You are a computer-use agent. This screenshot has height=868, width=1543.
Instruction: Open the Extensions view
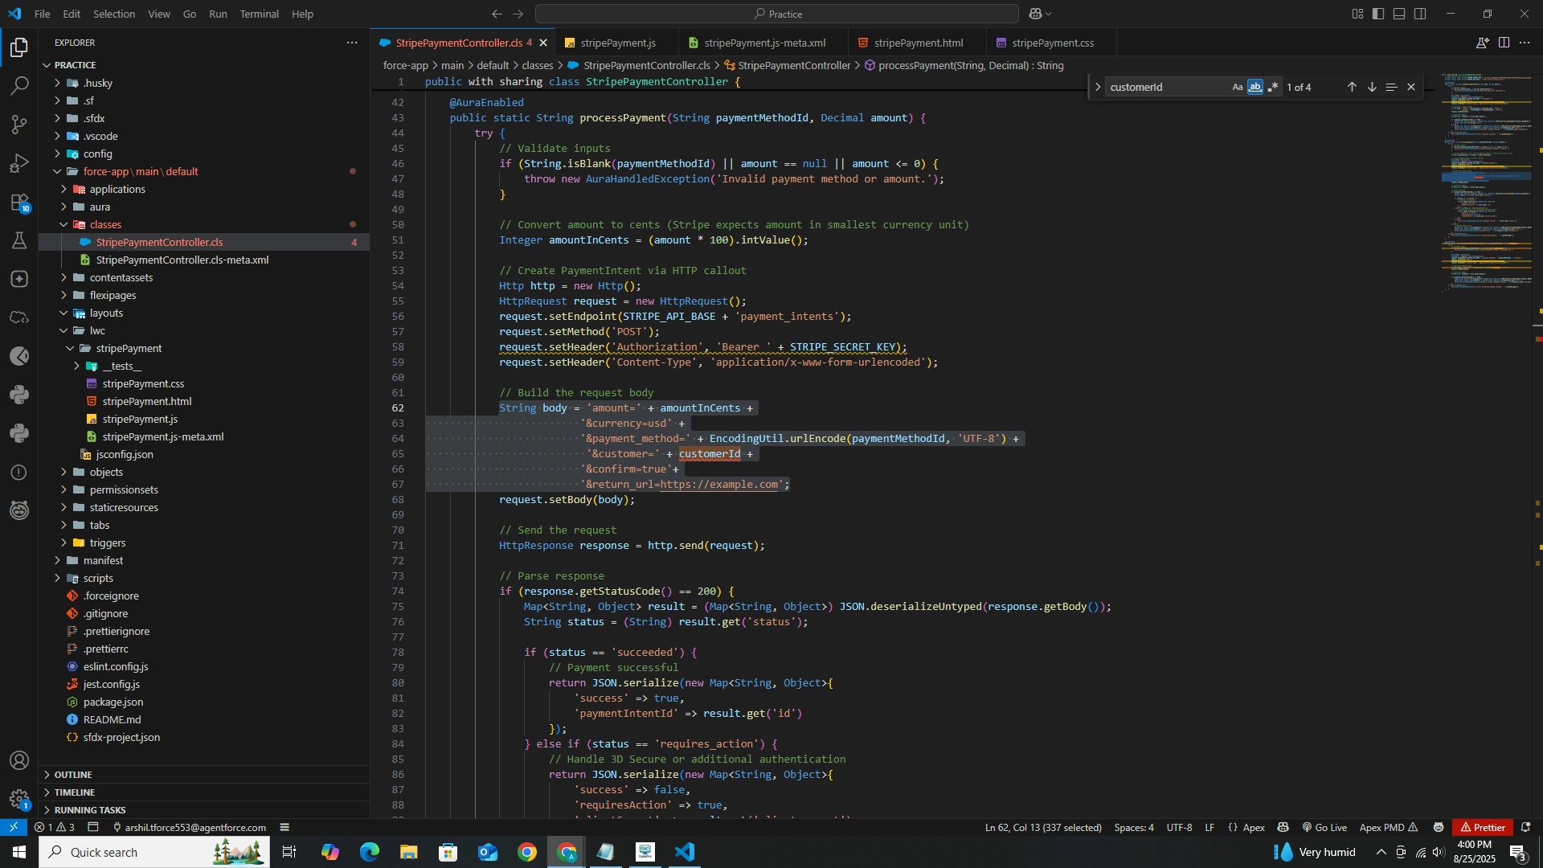point(19,203)
